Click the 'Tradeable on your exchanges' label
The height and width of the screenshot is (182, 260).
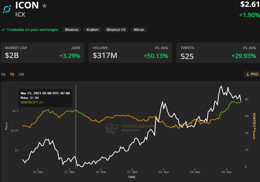pyautogui.click(x=32, y=30)
